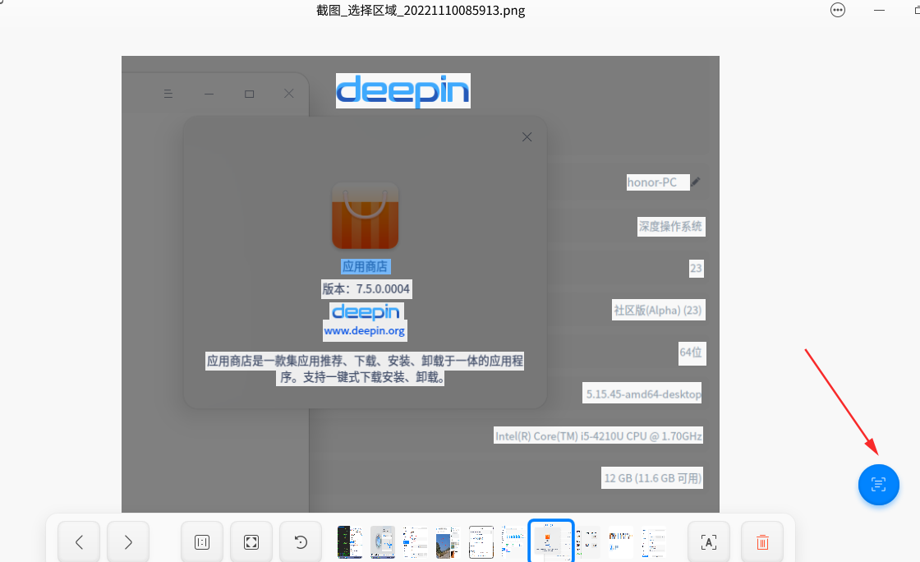Image resolution: width=920 pixels, height=562 pixels.
Task: Open the more options menu
Action: point(838,10)
